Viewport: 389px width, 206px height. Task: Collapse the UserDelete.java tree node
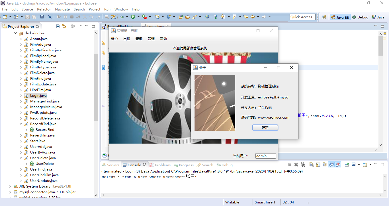click(21, 158)
